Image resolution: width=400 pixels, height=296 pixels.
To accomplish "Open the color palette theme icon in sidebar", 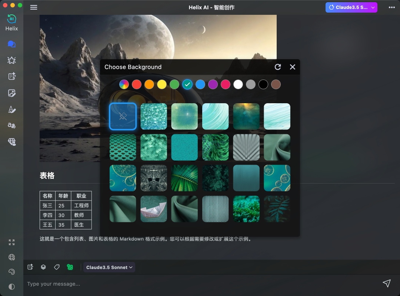I will [11, 272].
